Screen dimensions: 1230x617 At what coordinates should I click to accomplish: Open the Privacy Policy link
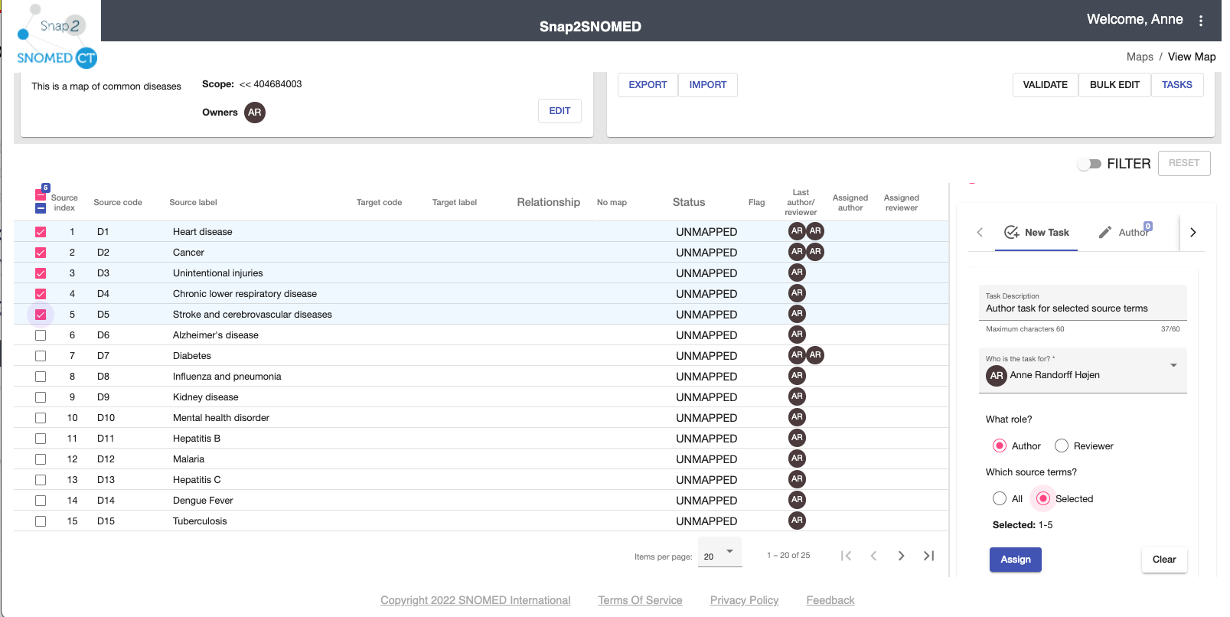[744, 600]
